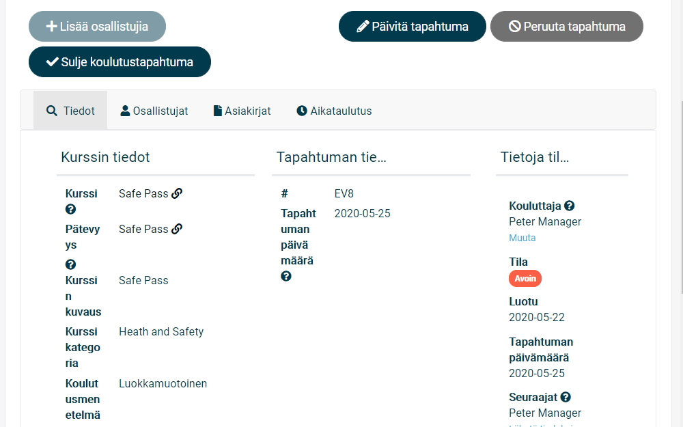Click the Avoin status badge
This screenshot has height=427, width=683.
coord(525,279)
